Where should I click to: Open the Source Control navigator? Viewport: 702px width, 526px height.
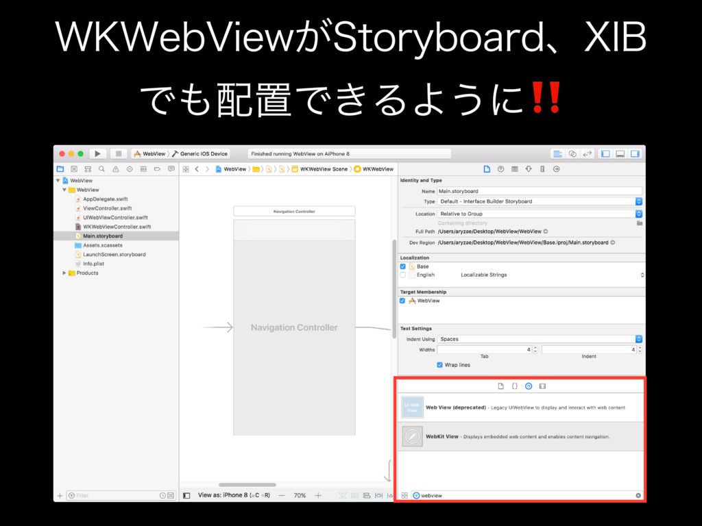pyautogui.click(x=74, y=169)
